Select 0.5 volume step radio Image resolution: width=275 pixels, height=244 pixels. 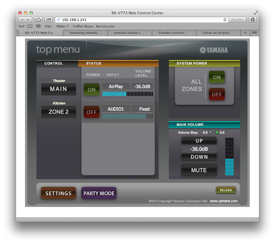(210, 133)
